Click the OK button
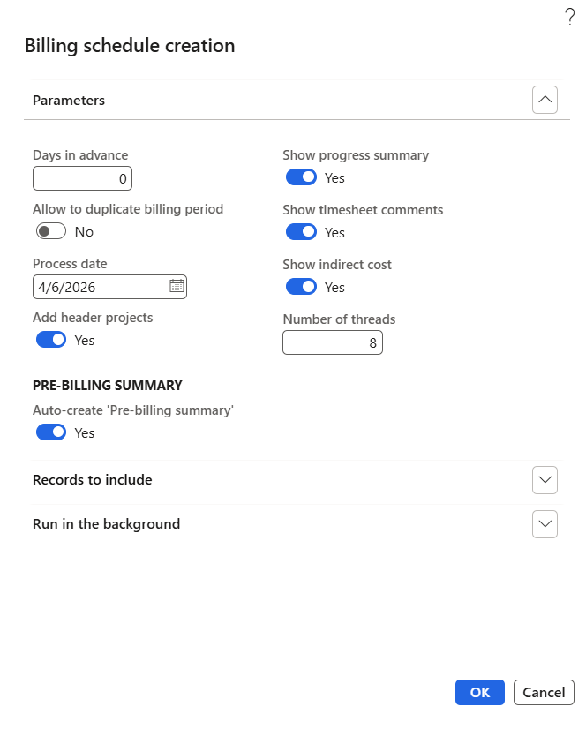Viewport: 586px width, 729px height. click(479, 693)
